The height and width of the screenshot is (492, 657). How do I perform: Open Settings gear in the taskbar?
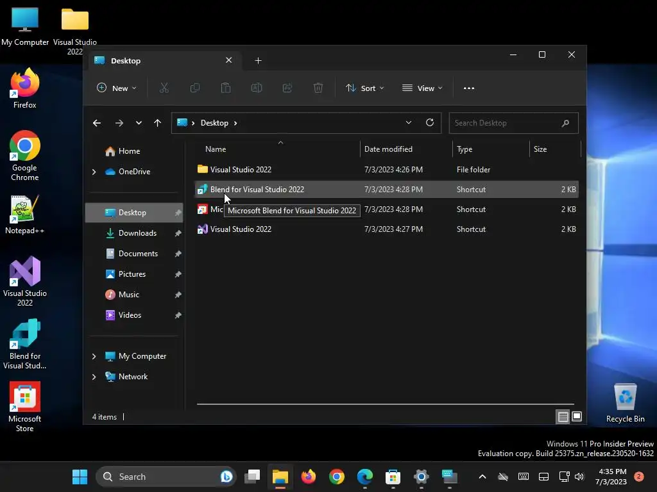coord(421,477)
